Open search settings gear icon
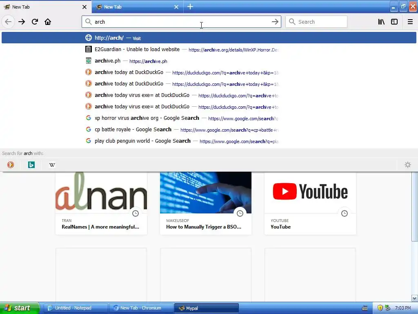This screenshot has height=314, width=418. point(408,165)
